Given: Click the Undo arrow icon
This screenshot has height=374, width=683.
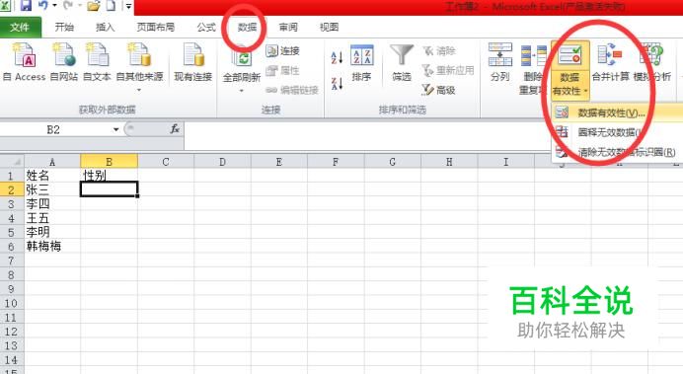Looking at the screenshot, I should 43,5.
